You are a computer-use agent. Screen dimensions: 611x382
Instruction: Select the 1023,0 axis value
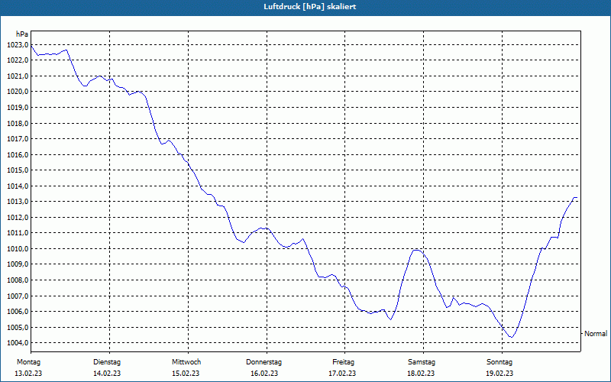tap(18, 45)
